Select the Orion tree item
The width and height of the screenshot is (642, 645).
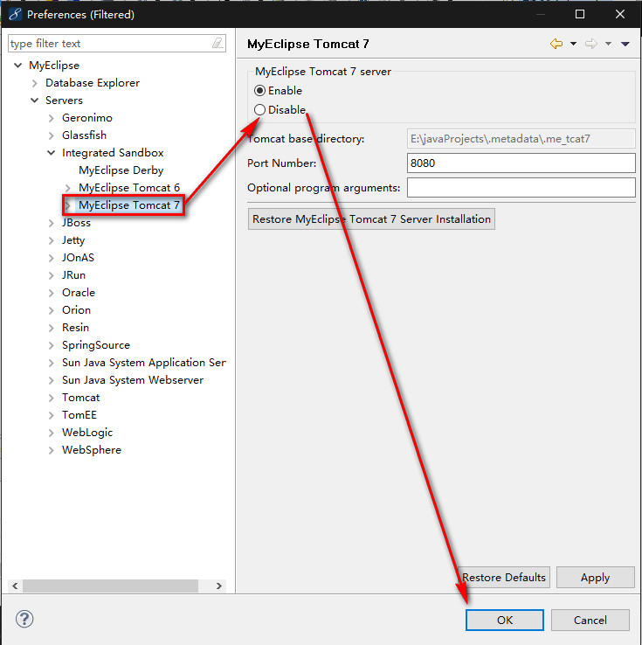pyautogui.click(x=76, y=309)
